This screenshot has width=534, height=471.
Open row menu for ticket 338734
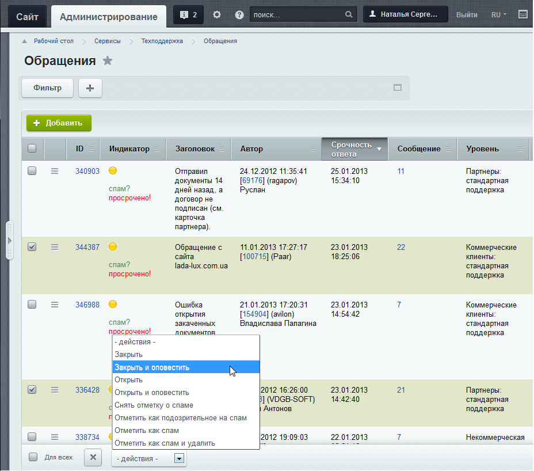click(x=55, y=437)
